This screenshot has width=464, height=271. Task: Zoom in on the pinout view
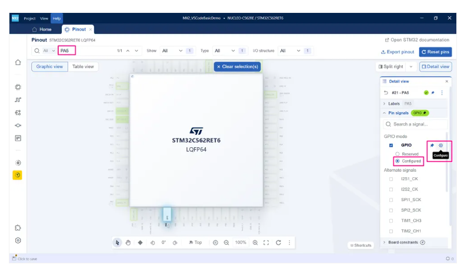[x=255, y=243]
